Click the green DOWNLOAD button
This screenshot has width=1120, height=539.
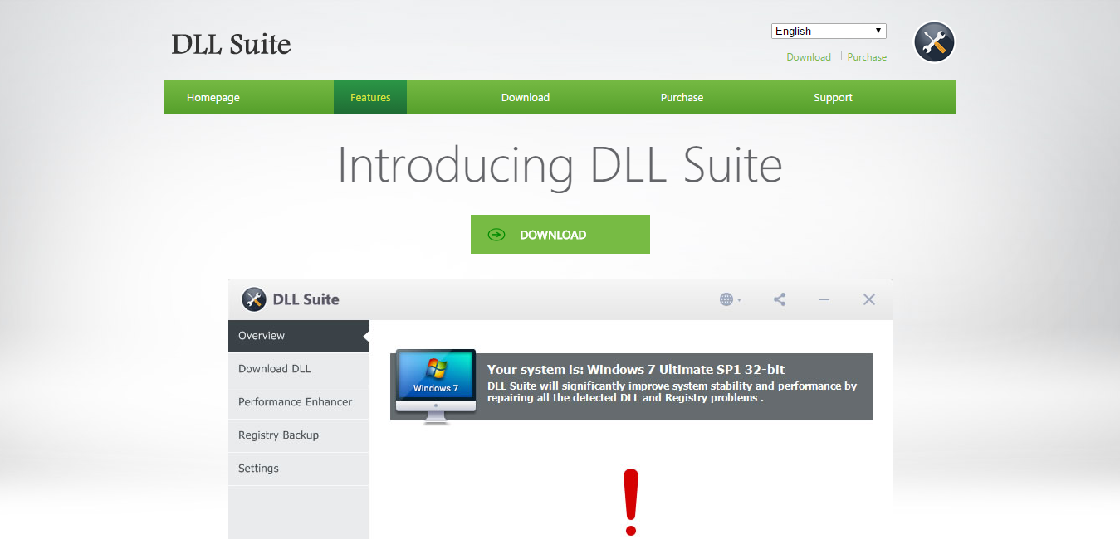[x=560, y=235]
